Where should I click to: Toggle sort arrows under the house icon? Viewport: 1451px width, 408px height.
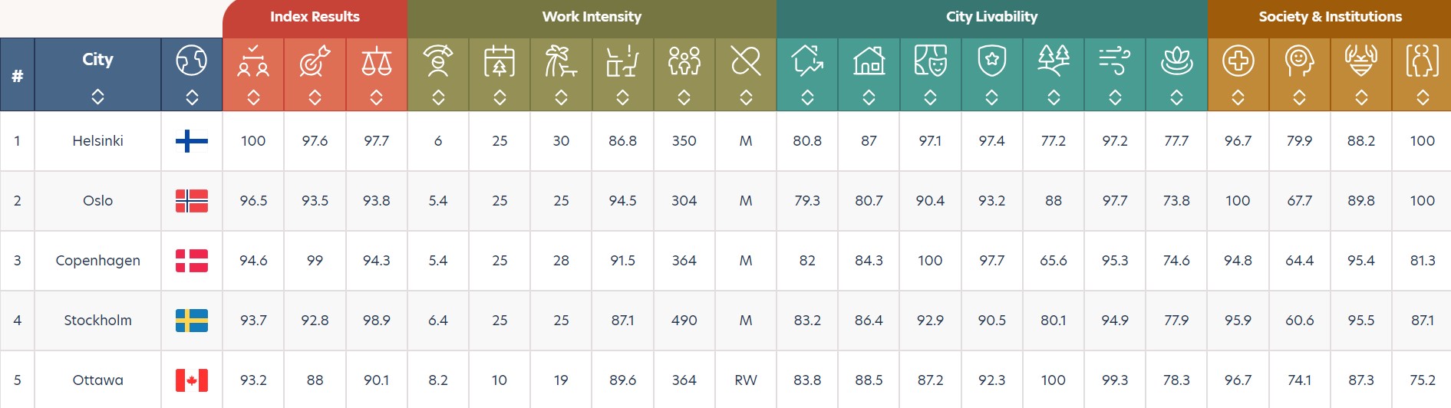tap(869, 97)
